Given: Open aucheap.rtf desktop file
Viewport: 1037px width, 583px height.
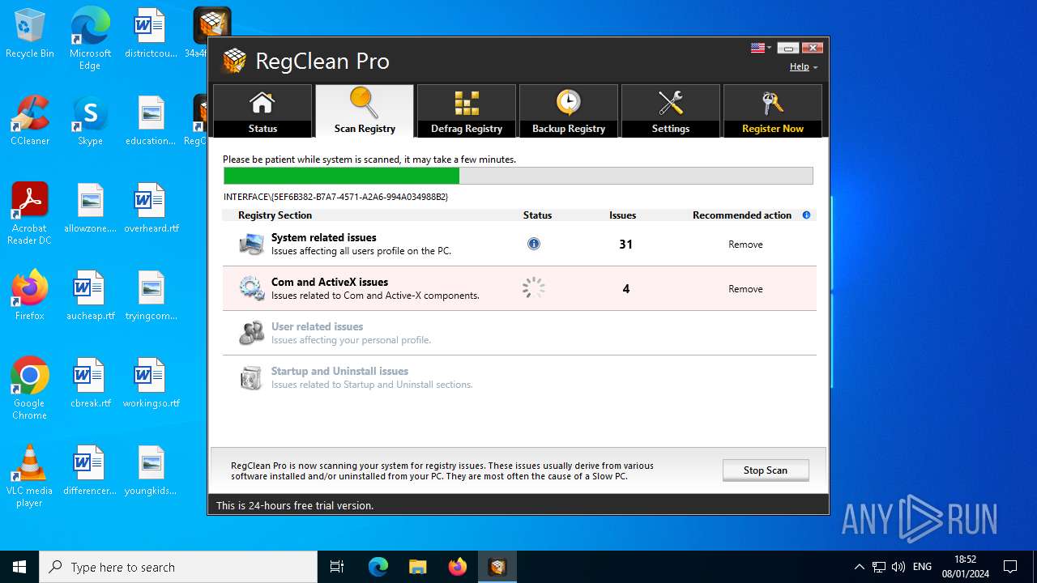Looking at the screenshot, I should 90,296.
